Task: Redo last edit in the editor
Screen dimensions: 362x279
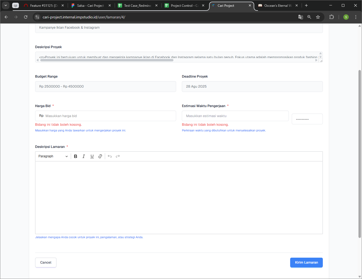Action: (x=118, y=156)
